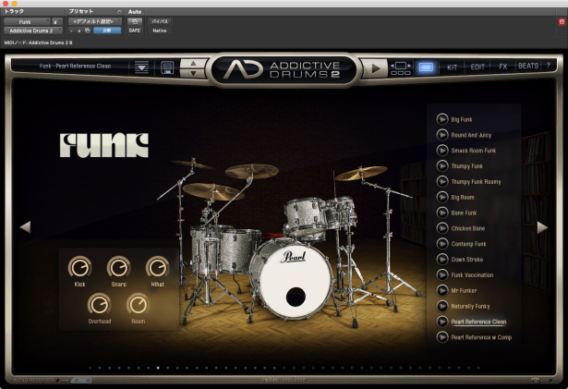Click the save preset floppy disk icon
Viewport: 568px width, 389px height.
coord(166,67)
